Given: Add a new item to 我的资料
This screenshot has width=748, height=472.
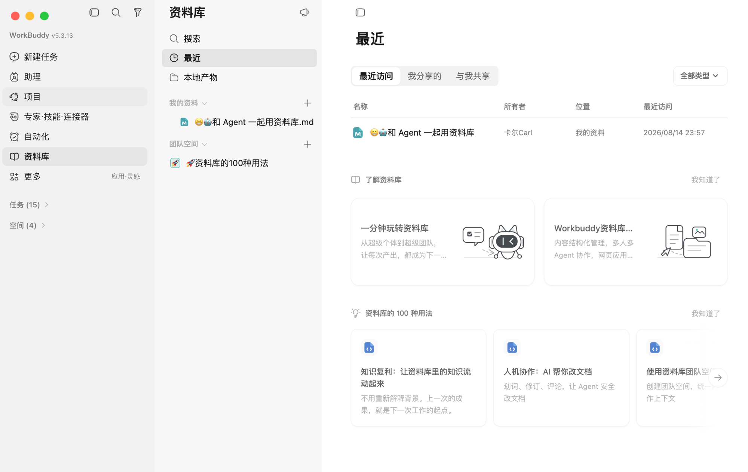Looking at the screenshot, I should (307, 103).
